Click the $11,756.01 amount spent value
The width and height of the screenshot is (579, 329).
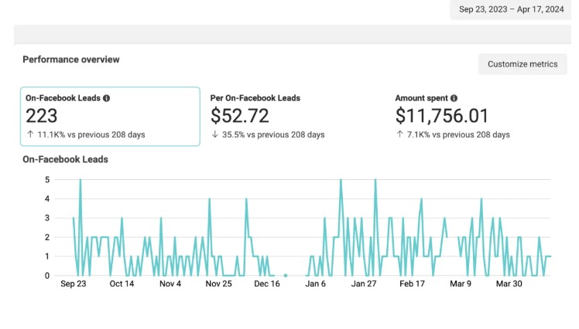pyautogui.click(x=442, y=116)
